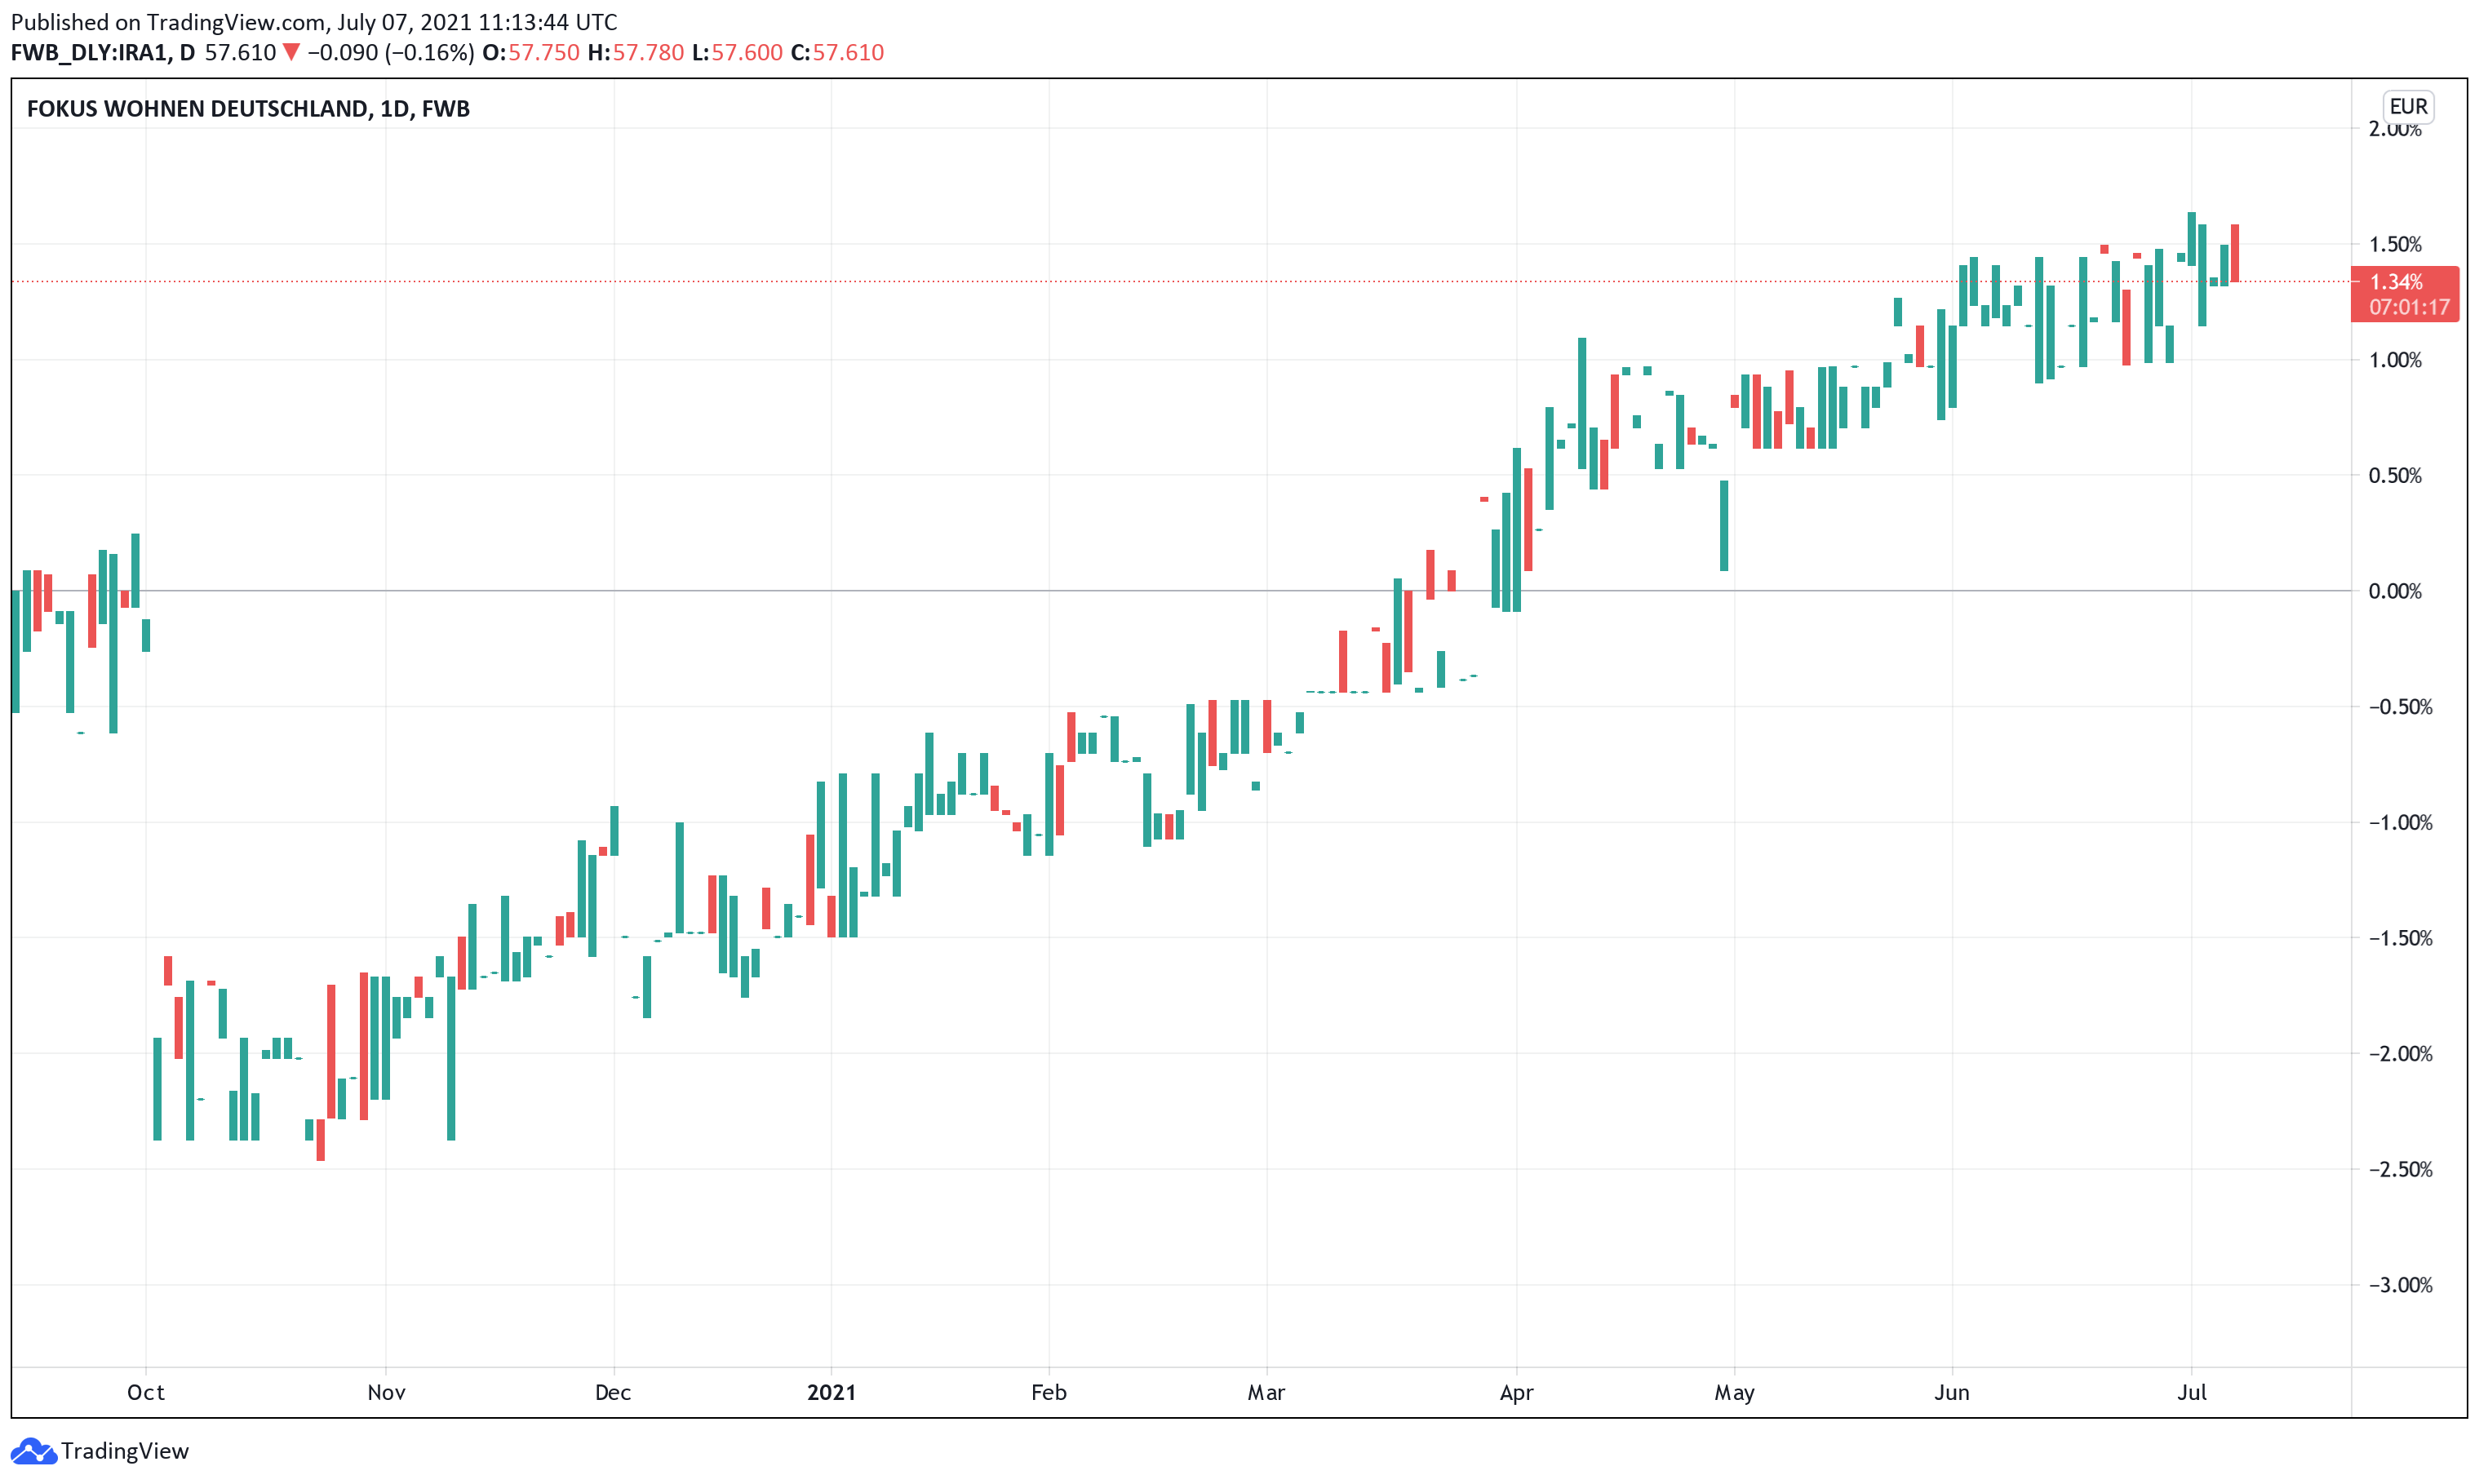This screenshot has height=1484, width=2479.
Task: Click the 2021 year label on time axis
Action: click(x=831, y=1393)
